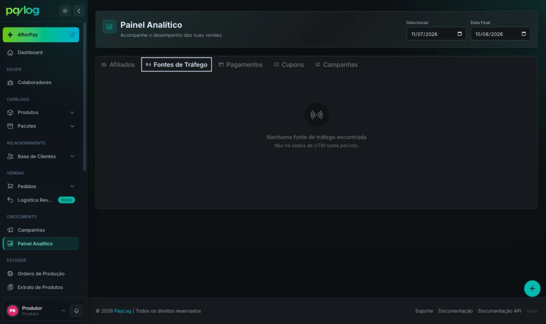Expand the Pacotes submenu chevron
This screenshot has height=324, width=546.
coord(72,126)
